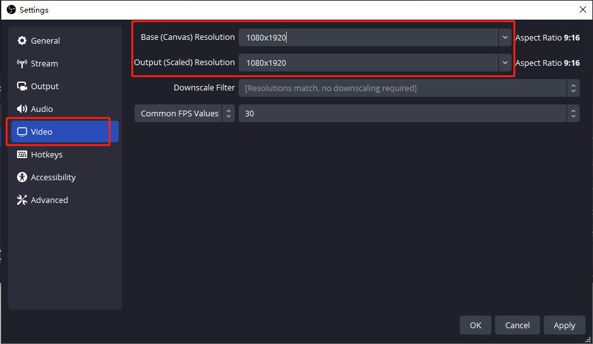Image resolution: width=593 pixels, height=344 pixels.
Task: Click the Base (Canvas) Resolution label
Action: coord(188,37)
